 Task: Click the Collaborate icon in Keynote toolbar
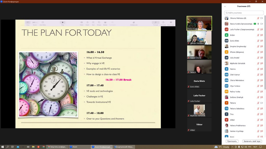click(x=134, y=23)
